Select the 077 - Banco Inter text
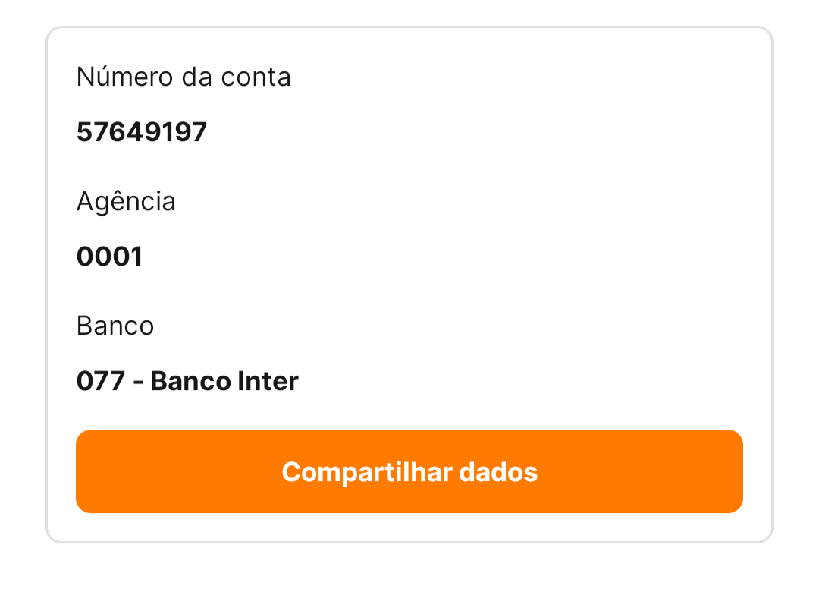This screenshot has height=589, width=819. pos(187,381)
